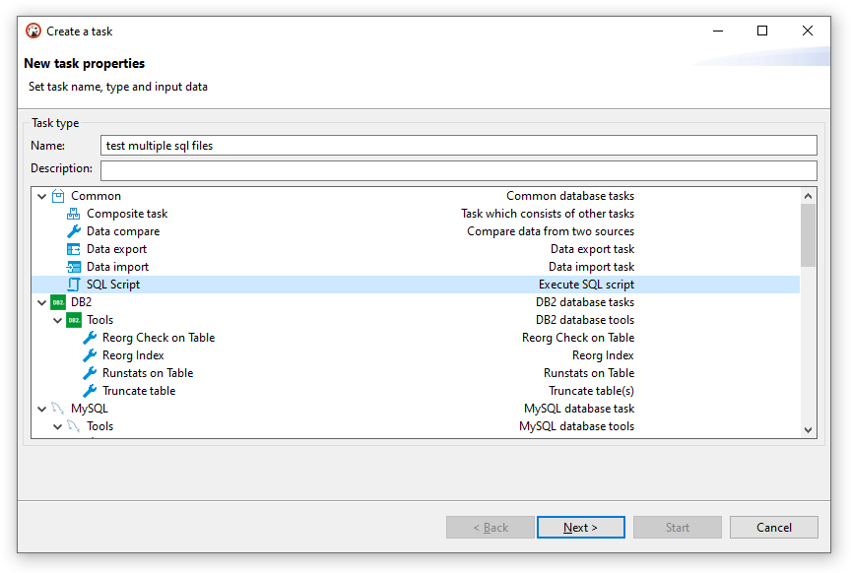Collapse the DB2 Tools branch

(x=57, y=319)
